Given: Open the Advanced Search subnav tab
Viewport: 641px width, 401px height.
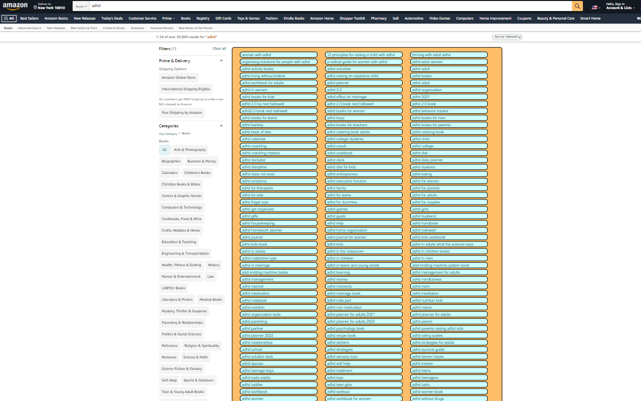Looking at the screenshot, I should 30,28.
